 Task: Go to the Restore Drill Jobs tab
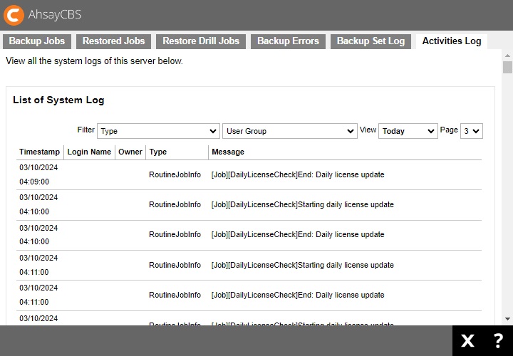point(201,41)
